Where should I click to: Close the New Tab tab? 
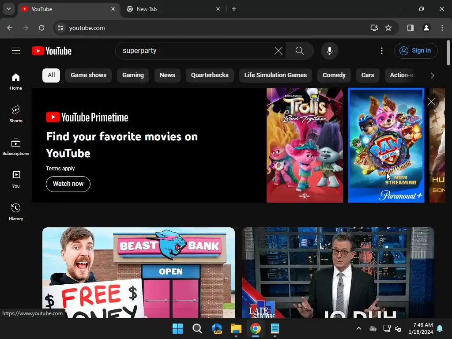218,9
